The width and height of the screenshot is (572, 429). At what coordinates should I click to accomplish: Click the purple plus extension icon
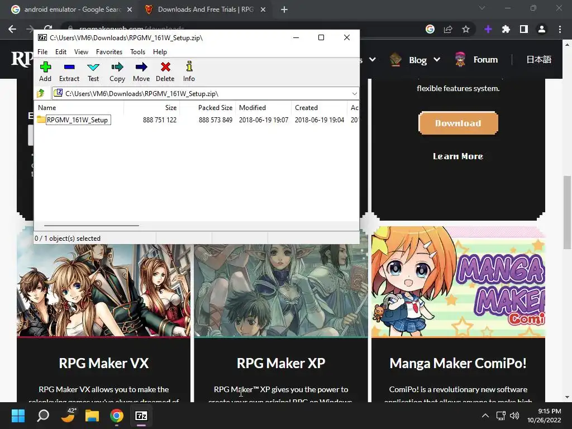(488, 29)
